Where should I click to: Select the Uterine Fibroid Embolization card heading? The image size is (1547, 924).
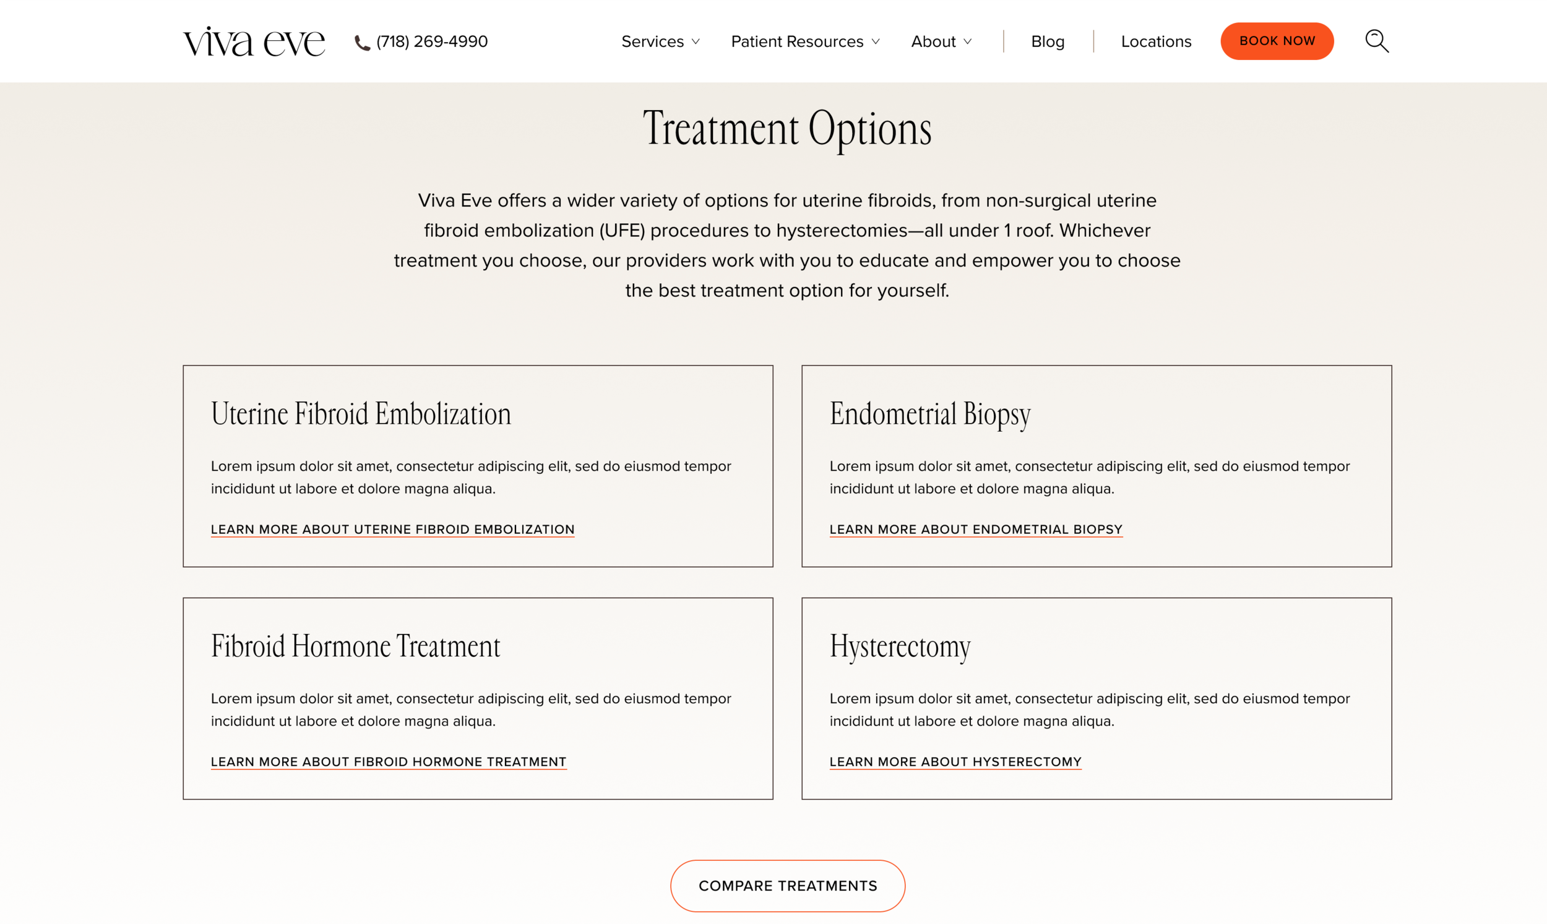click(x=361, y=414)
